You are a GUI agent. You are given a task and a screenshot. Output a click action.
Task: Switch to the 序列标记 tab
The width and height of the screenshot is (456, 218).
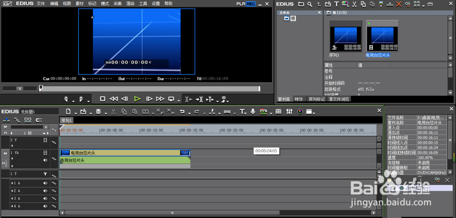click(x=316, y=99)
